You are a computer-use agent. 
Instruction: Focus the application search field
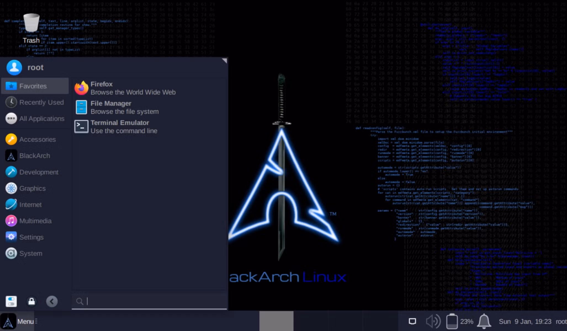click(149, 301)
